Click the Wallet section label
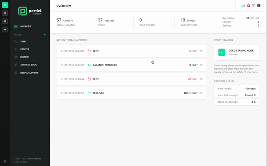267x166 pixels. (x=19, y=35)
